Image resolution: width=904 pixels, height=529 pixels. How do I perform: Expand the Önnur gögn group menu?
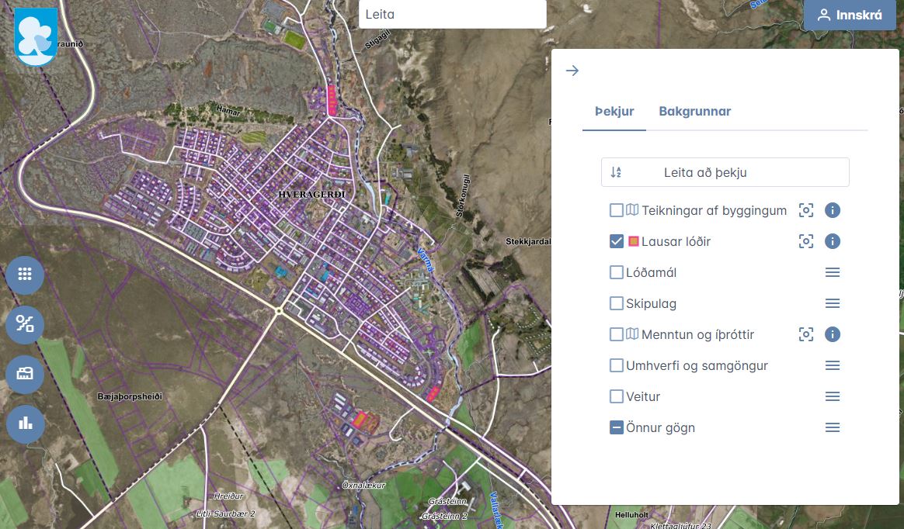[833, 427]
